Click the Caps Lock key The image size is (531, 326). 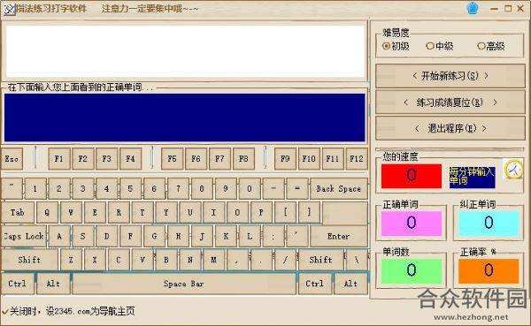click(x=24, y=237)
